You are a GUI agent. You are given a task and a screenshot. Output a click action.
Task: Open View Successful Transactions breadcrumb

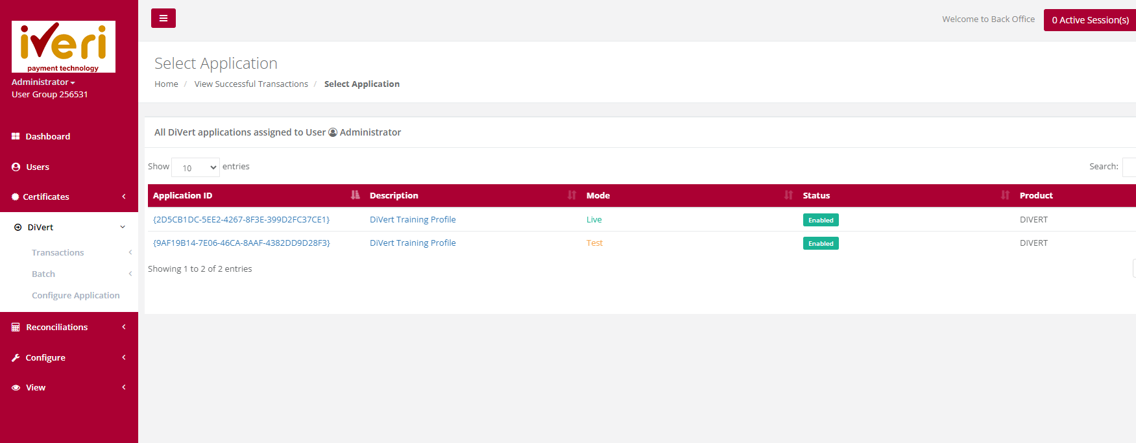[x=251, y=84]
